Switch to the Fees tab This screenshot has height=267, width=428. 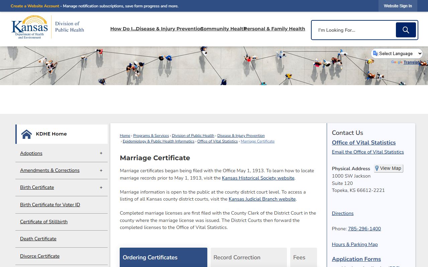click(304, 257)
